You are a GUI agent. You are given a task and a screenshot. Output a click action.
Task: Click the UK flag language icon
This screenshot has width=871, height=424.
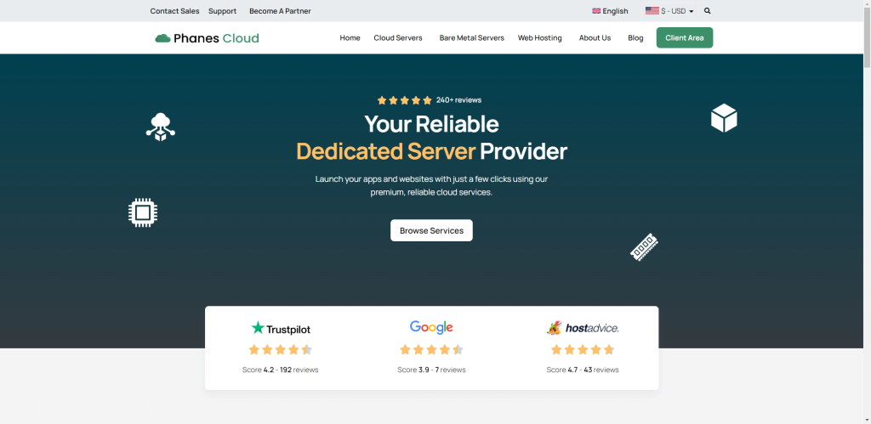point(596,11)
